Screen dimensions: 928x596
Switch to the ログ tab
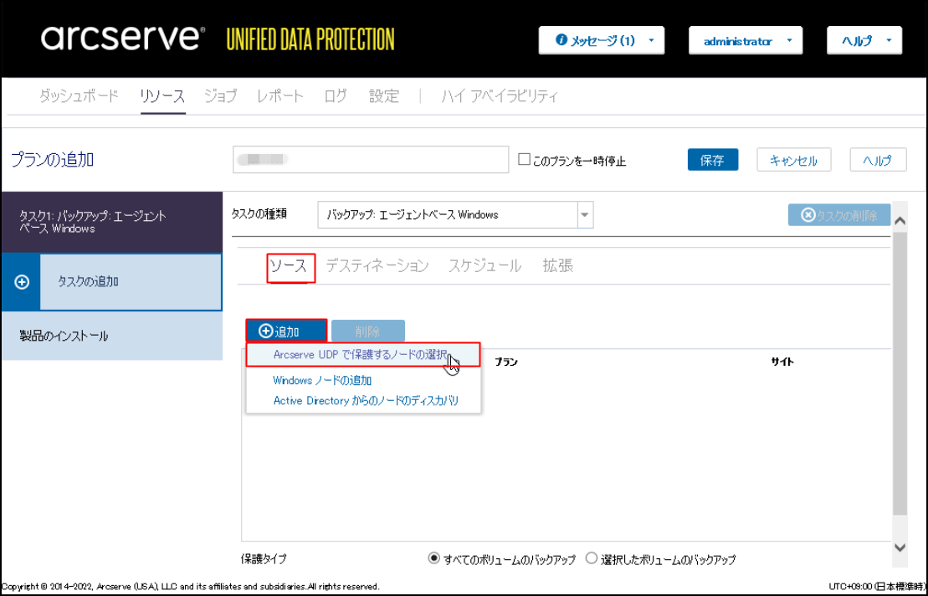pyautogui.click(x=336, y=96)
